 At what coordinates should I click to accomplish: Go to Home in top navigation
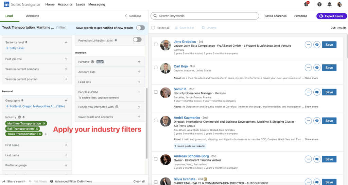pos(50,4)
